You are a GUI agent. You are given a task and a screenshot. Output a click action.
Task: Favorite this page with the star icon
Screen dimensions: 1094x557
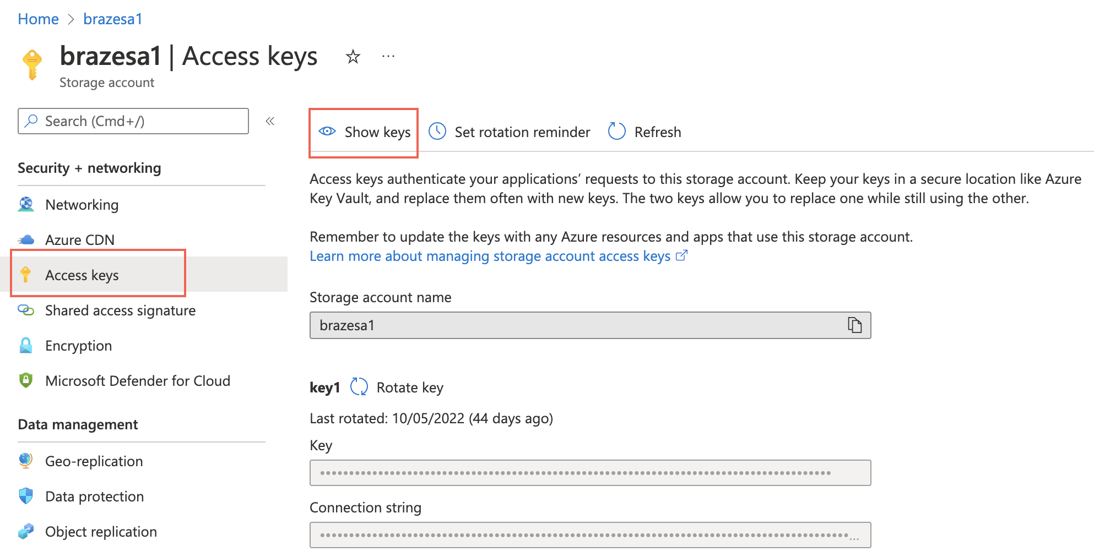[353, 56]
